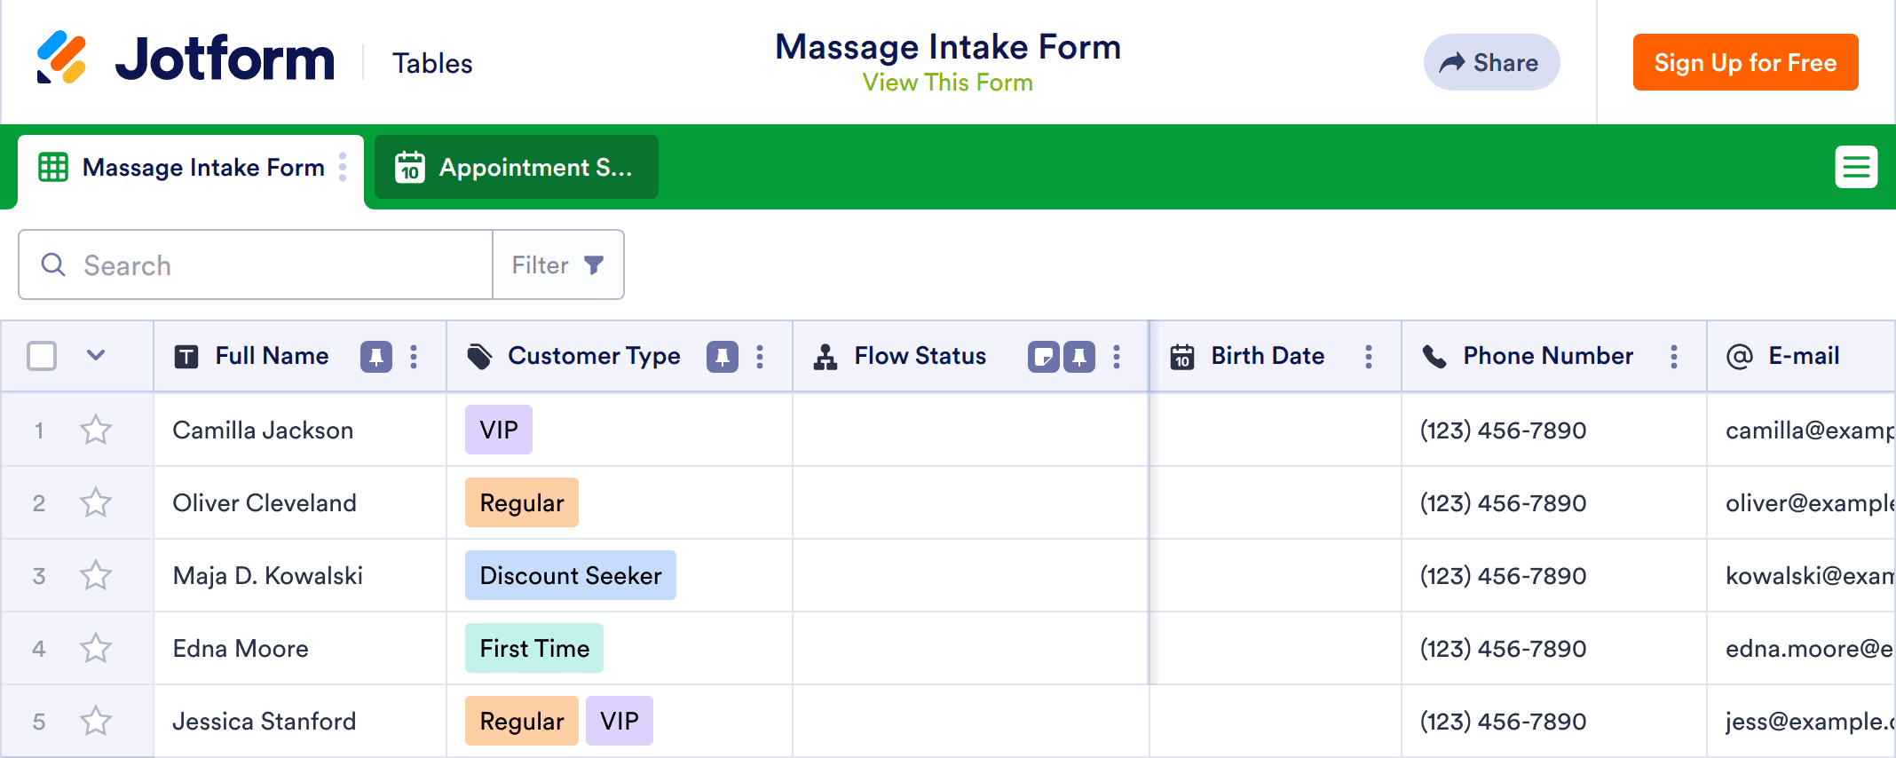Switch to the Appointment S... tab

pyautogui.click(x=516, y=168)
